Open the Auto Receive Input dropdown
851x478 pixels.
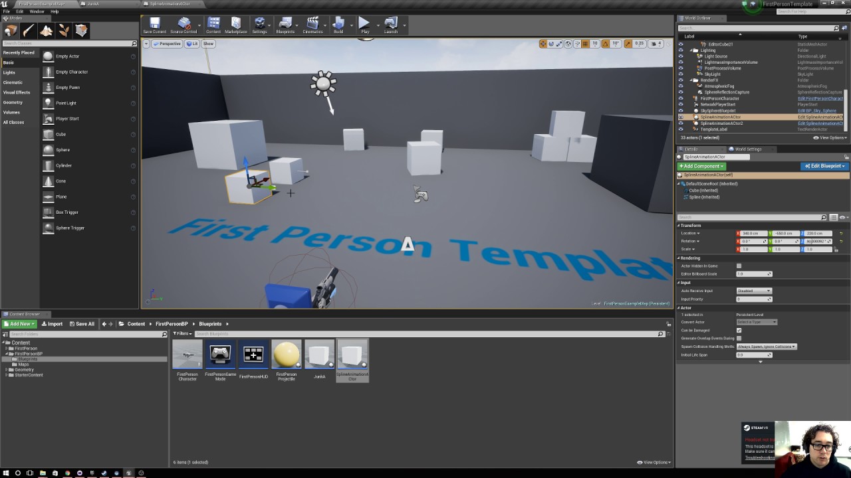point(754,291)
